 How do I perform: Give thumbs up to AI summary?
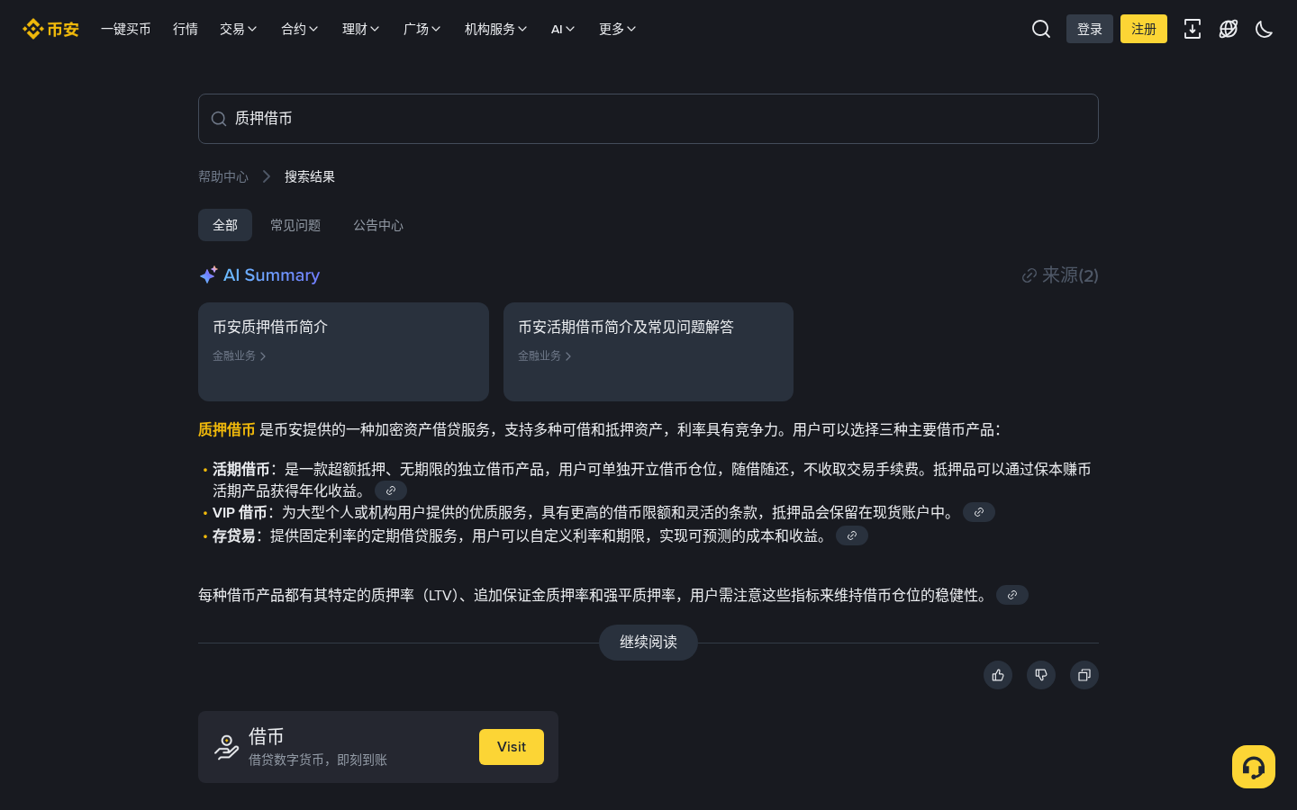(x=998, y=675)
